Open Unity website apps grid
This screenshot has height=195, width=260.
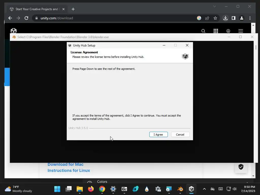(216, 31)
